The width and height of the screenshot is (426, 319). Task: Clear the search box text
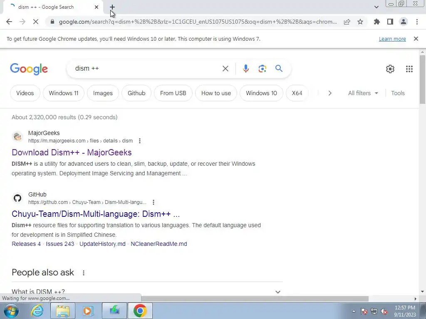[x=225, y=69]
